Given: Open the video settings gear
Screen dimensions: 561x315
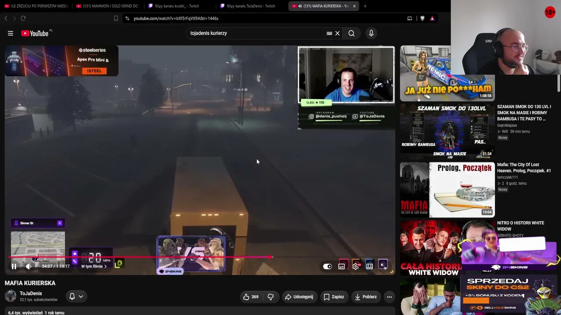Looking at the screenshot, I should pyautogui.click(x=355, y=266).
